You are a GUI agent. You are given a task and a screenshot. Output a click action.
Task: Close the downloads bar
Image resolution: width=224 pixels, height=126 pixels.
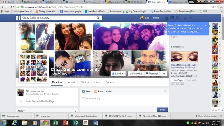click(x=221, y=116)
